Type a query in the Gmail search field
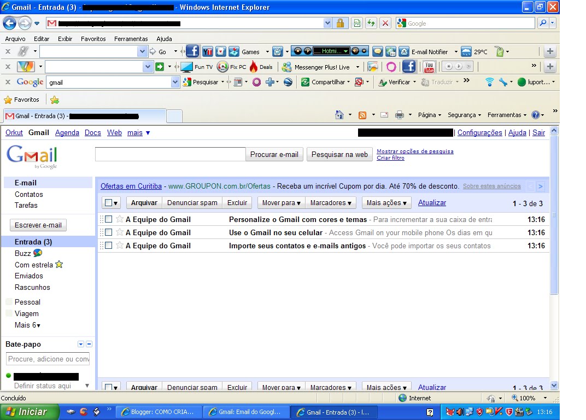The image size is (586, 420). pos(169,154)
